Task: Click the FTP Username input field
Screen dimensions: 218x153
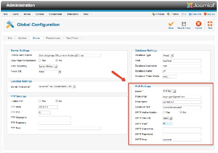Action: [54, 118]
